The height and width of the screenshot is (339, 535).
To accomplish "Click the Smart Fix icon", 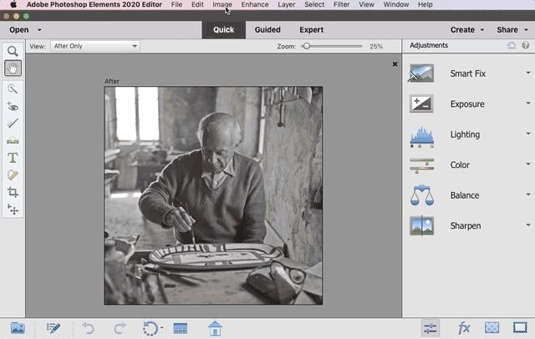I will [x=421, y=73].
